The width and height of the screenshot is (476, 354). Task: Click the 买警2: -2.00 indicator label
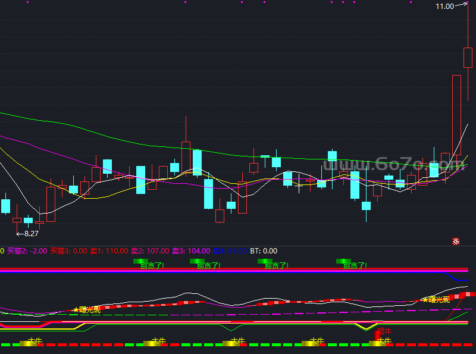click(x=27, y=251)
